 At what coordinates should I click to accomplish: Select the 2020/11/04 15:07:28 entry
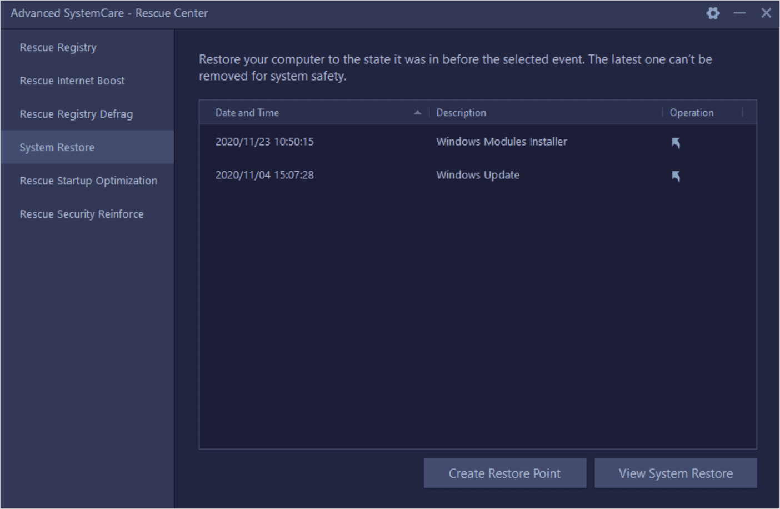pos(264,175)
